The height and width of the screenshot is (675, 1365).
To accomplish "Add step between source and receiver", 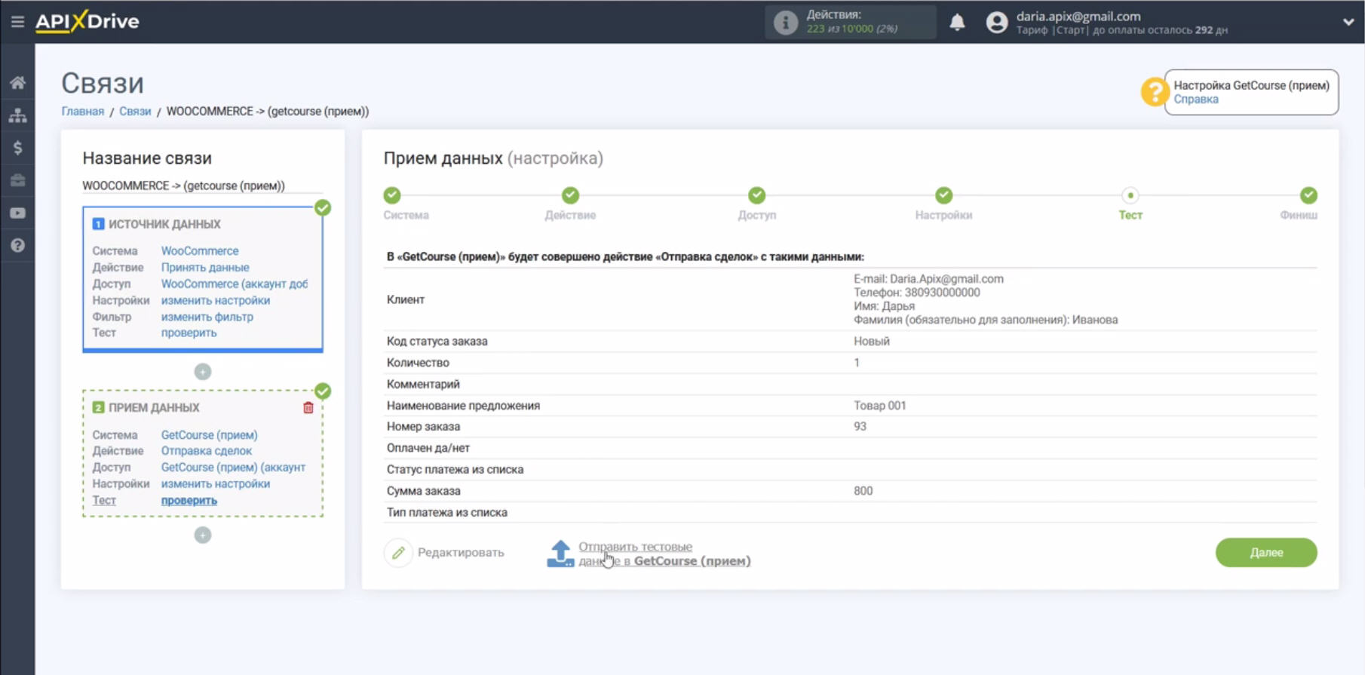I will 203,372.
